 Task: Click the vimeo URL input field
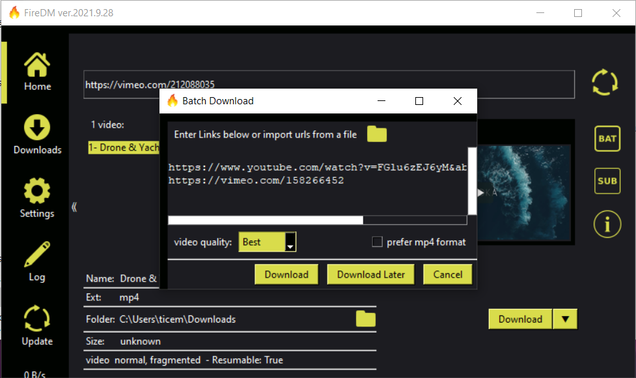click(x=329, y=85)
